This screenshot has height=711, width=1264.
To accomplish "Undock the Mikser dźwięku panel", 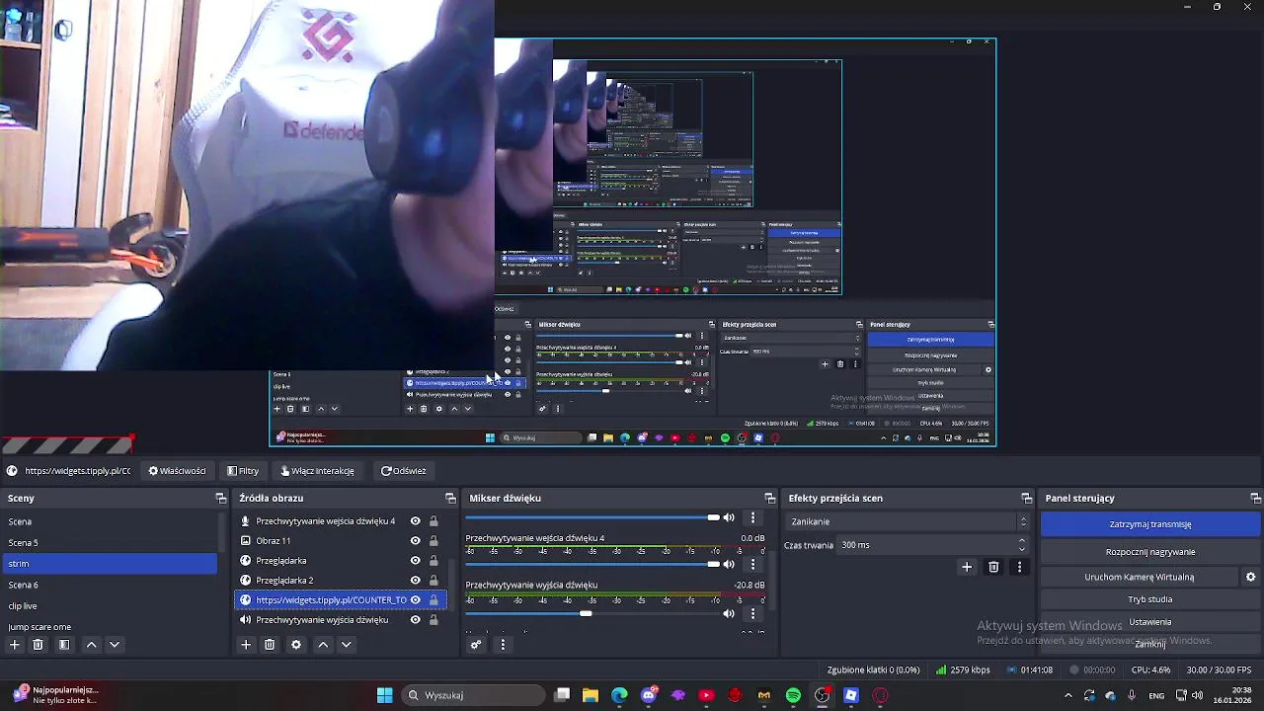I will pyautogui.click(x=770, y=499).
